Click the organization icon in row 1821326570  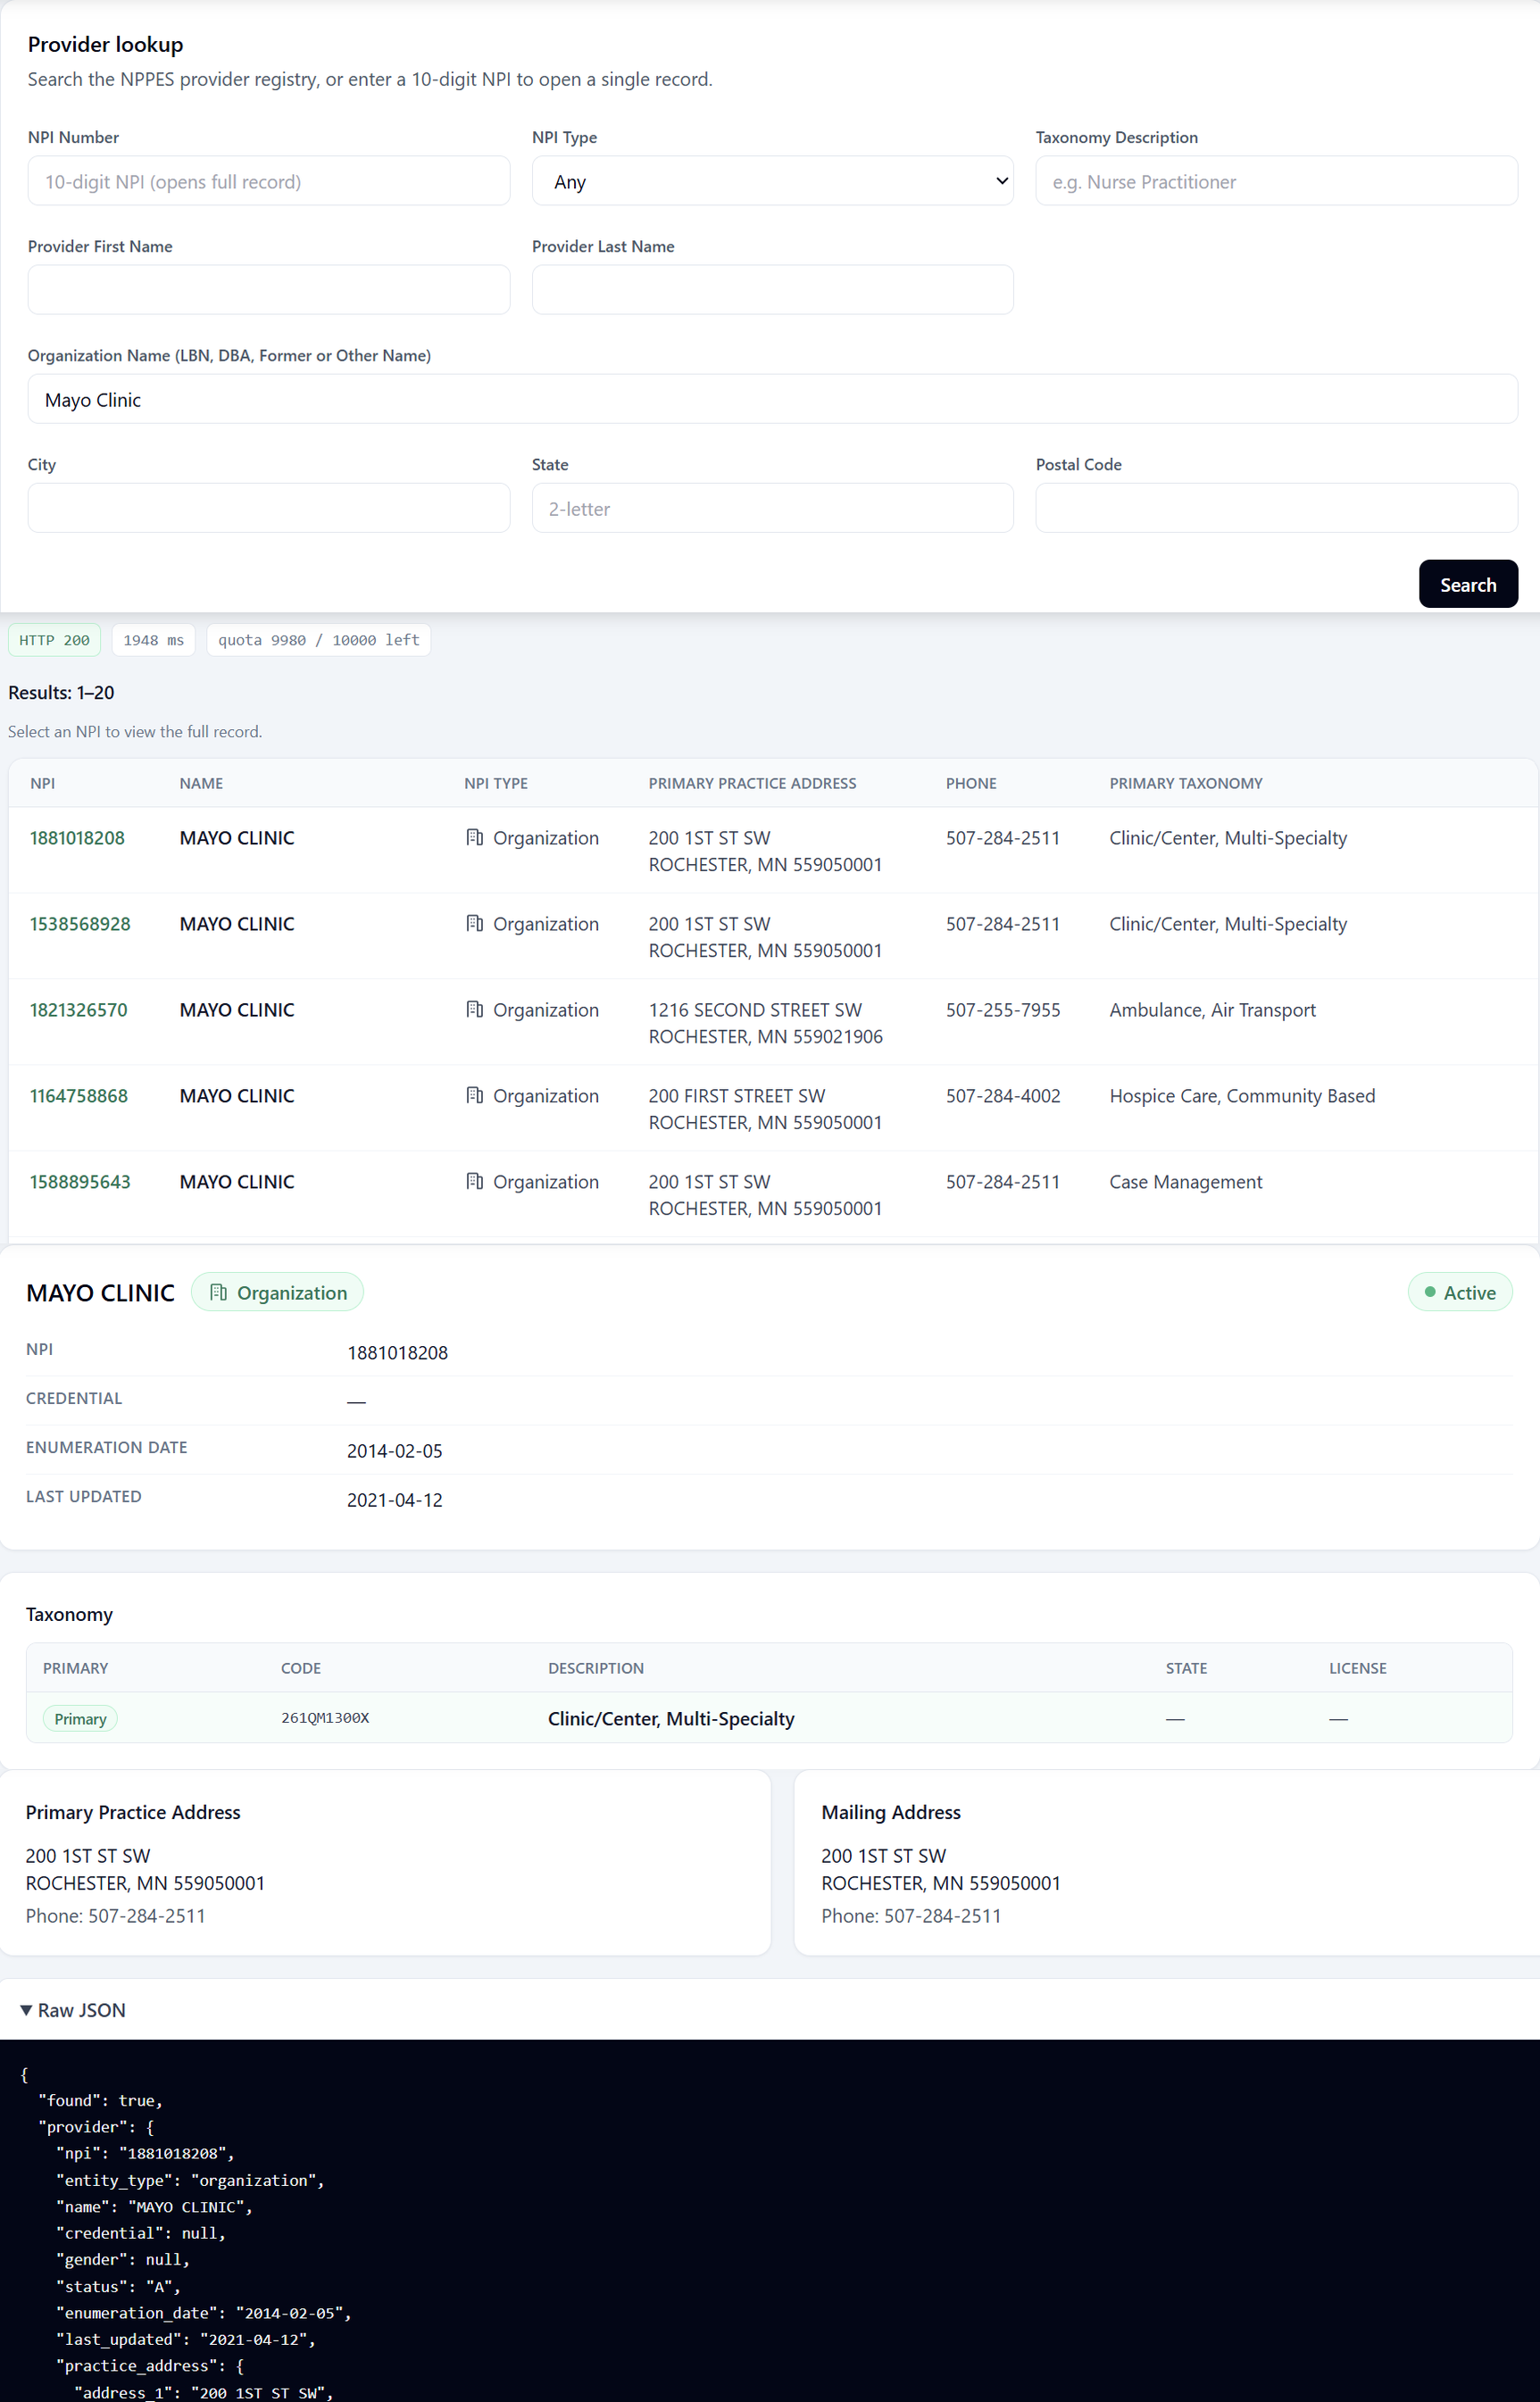point(475,1010)
